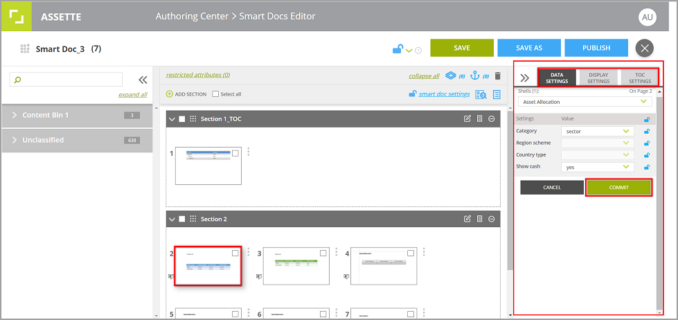This screenshot has height=320, width=678.
Task: Collapse the left panel with double chevron
Action: coord(143,80)
